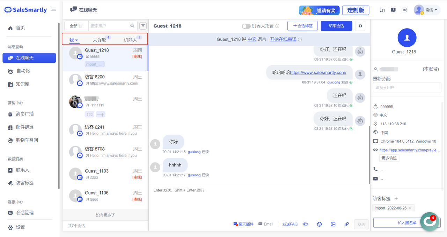Open the 离线 status dropdown
Screen dimensions: 447x237
pyautogui.click(x=427, y=10)
